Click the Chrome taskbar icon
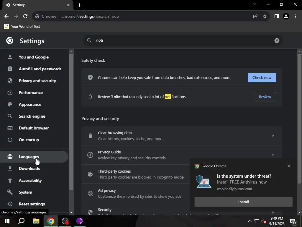Image resolution: width=302 pixels, height=227 pixels. tap(51, 221)
